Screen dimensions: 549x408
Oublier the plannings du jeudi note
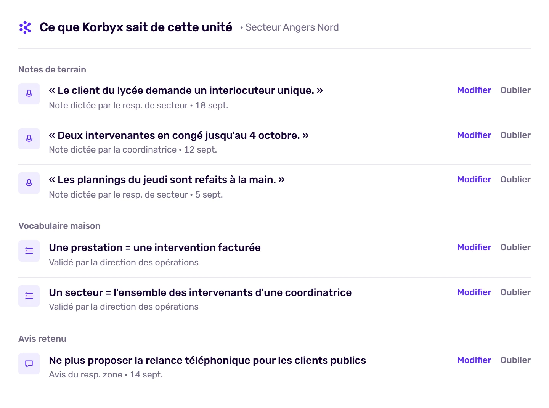click(x=515, y=180)
